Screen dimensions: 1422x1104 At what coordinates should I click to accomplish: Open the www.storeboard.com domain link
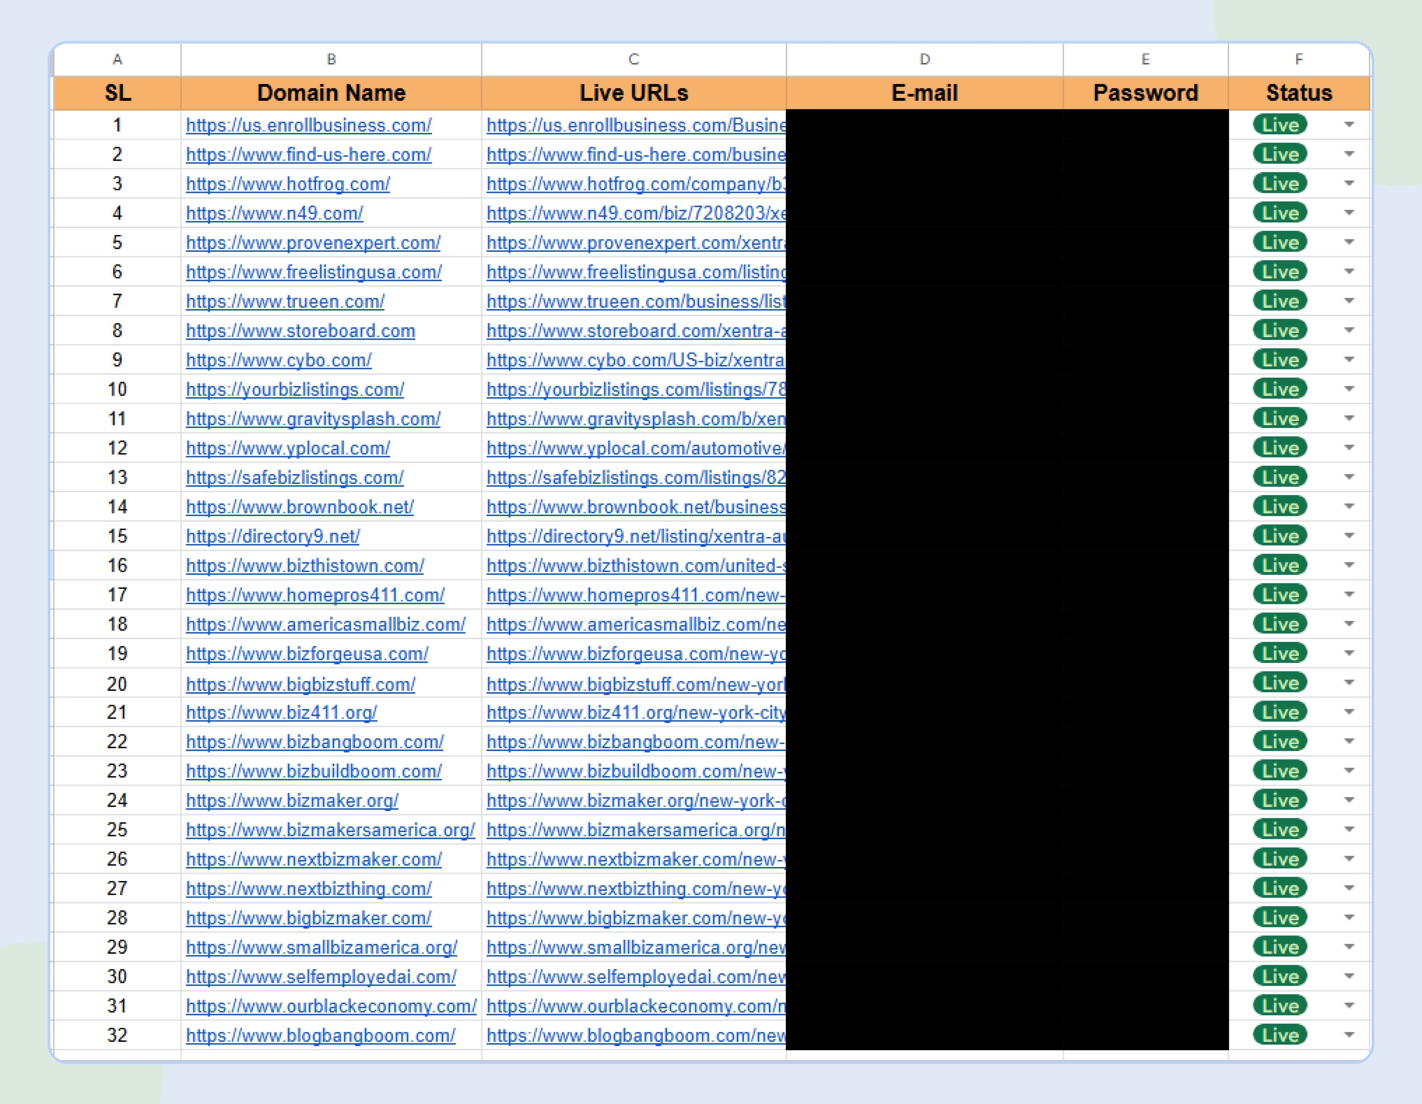coord(301,331)
